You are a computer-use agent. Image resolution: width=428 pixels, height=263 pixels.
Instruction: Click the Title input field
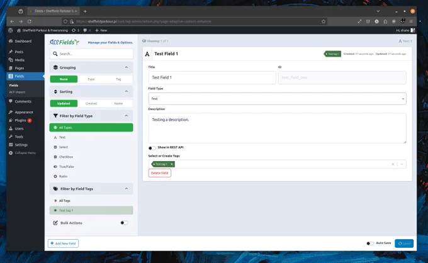click(x=212, y=77)
